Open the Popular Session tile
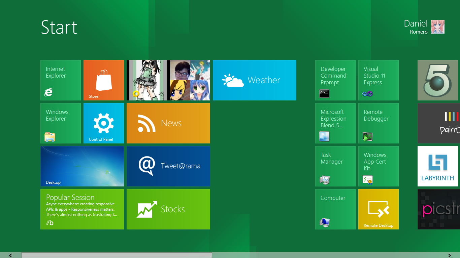The height and width of the screenshot is (258, 460). click(x=82, y=209)
